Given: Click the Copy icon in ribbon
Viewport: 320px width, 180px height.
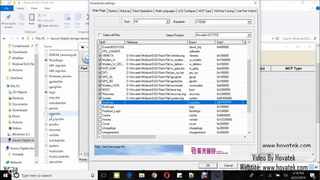Looking at the screenshot, I should pyautogui.click(x=21, y=17).
